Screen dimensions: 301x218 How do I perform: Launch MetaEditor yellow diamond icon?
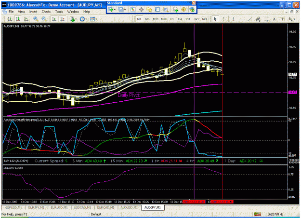click(x=183, y=10)
